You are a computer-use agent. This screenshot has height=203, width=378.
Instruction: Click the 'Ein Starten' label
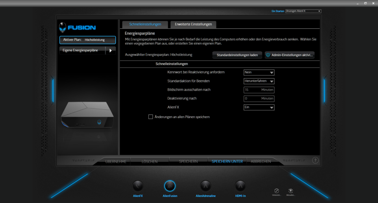(x=278, y=11)
